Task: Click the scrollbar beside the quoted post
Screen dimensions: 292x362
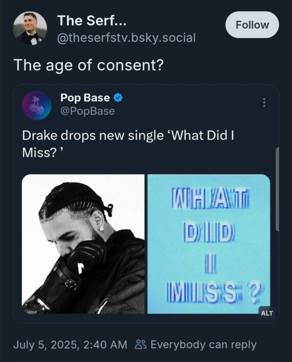Action: 277,189
